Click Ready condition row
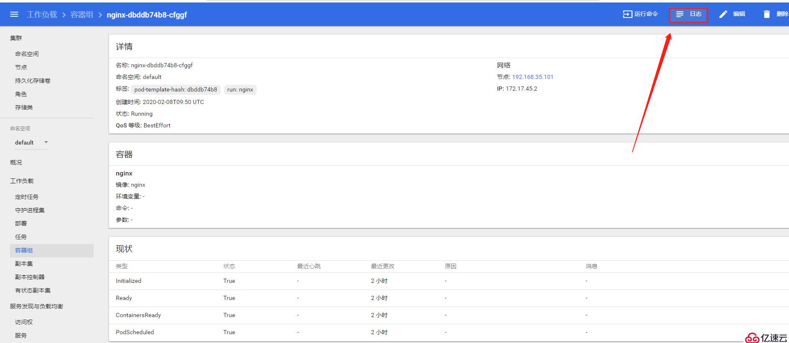The width and height of the screenshot is (789, 343). click(449, 298)
